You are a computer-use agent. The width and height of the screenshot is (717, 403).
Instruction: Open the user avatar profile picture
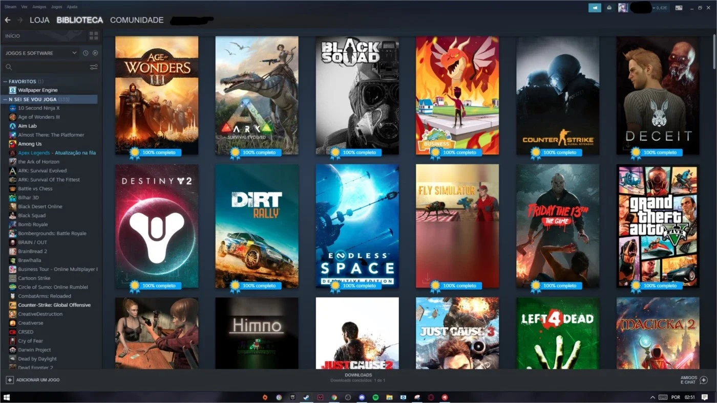pos(623,8)
